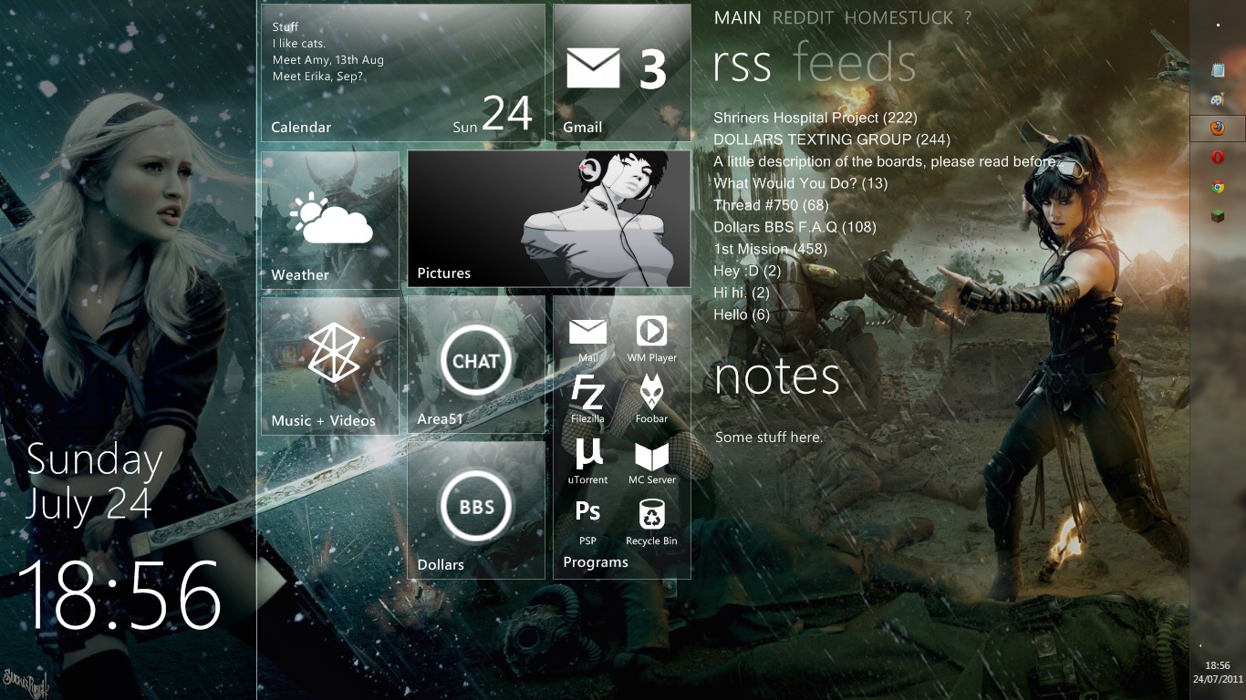Launch Filezilla from the Programs tile
The width and height of the screenshot is (1246, 700).
click(588, 399)
